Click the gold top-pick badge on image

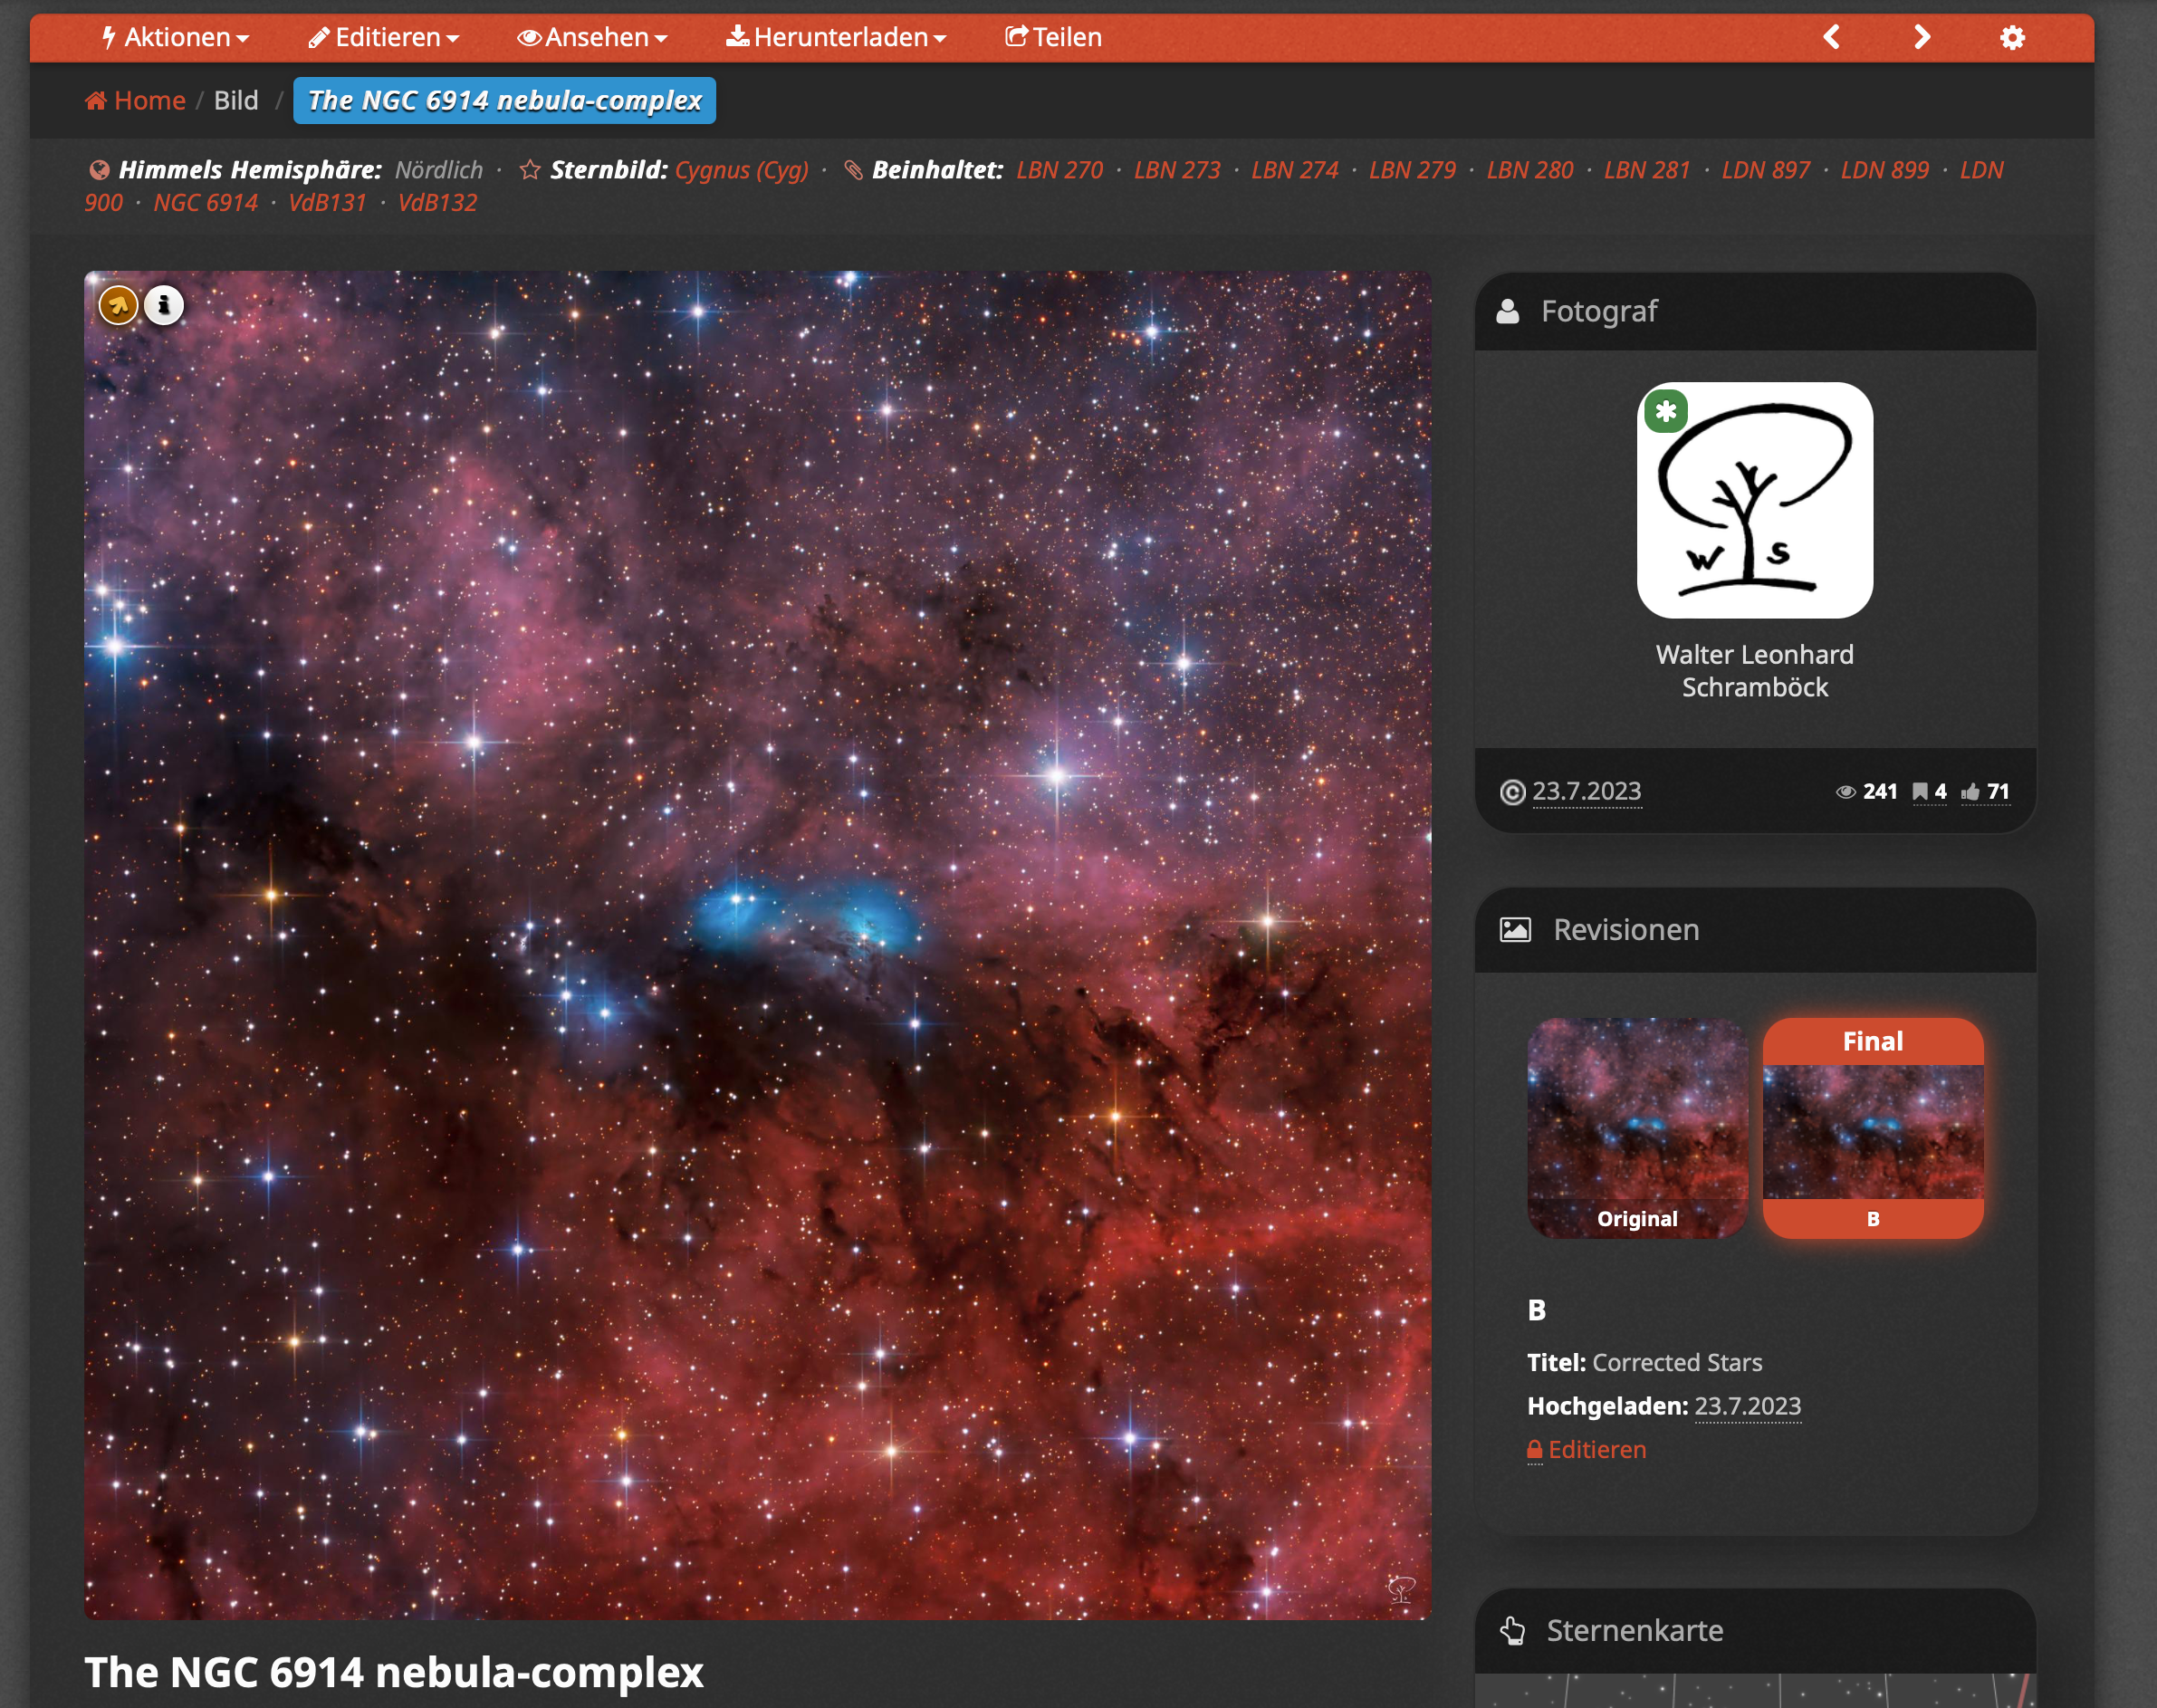118,305
